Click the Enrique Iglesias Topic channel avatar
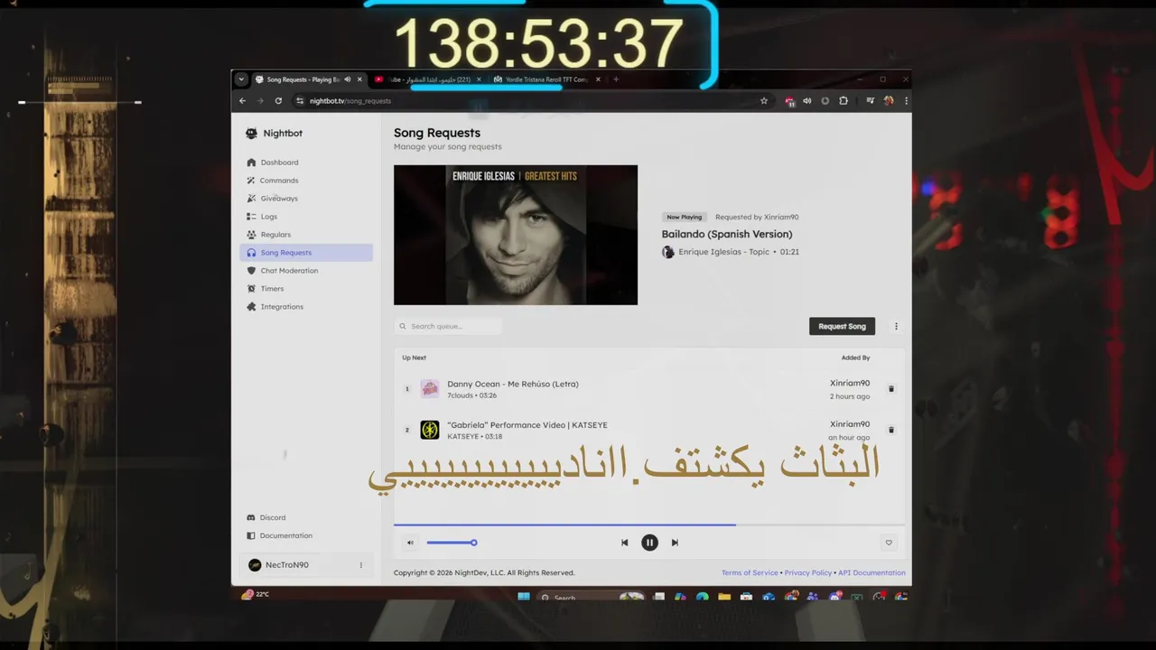 tap(668, 252)
